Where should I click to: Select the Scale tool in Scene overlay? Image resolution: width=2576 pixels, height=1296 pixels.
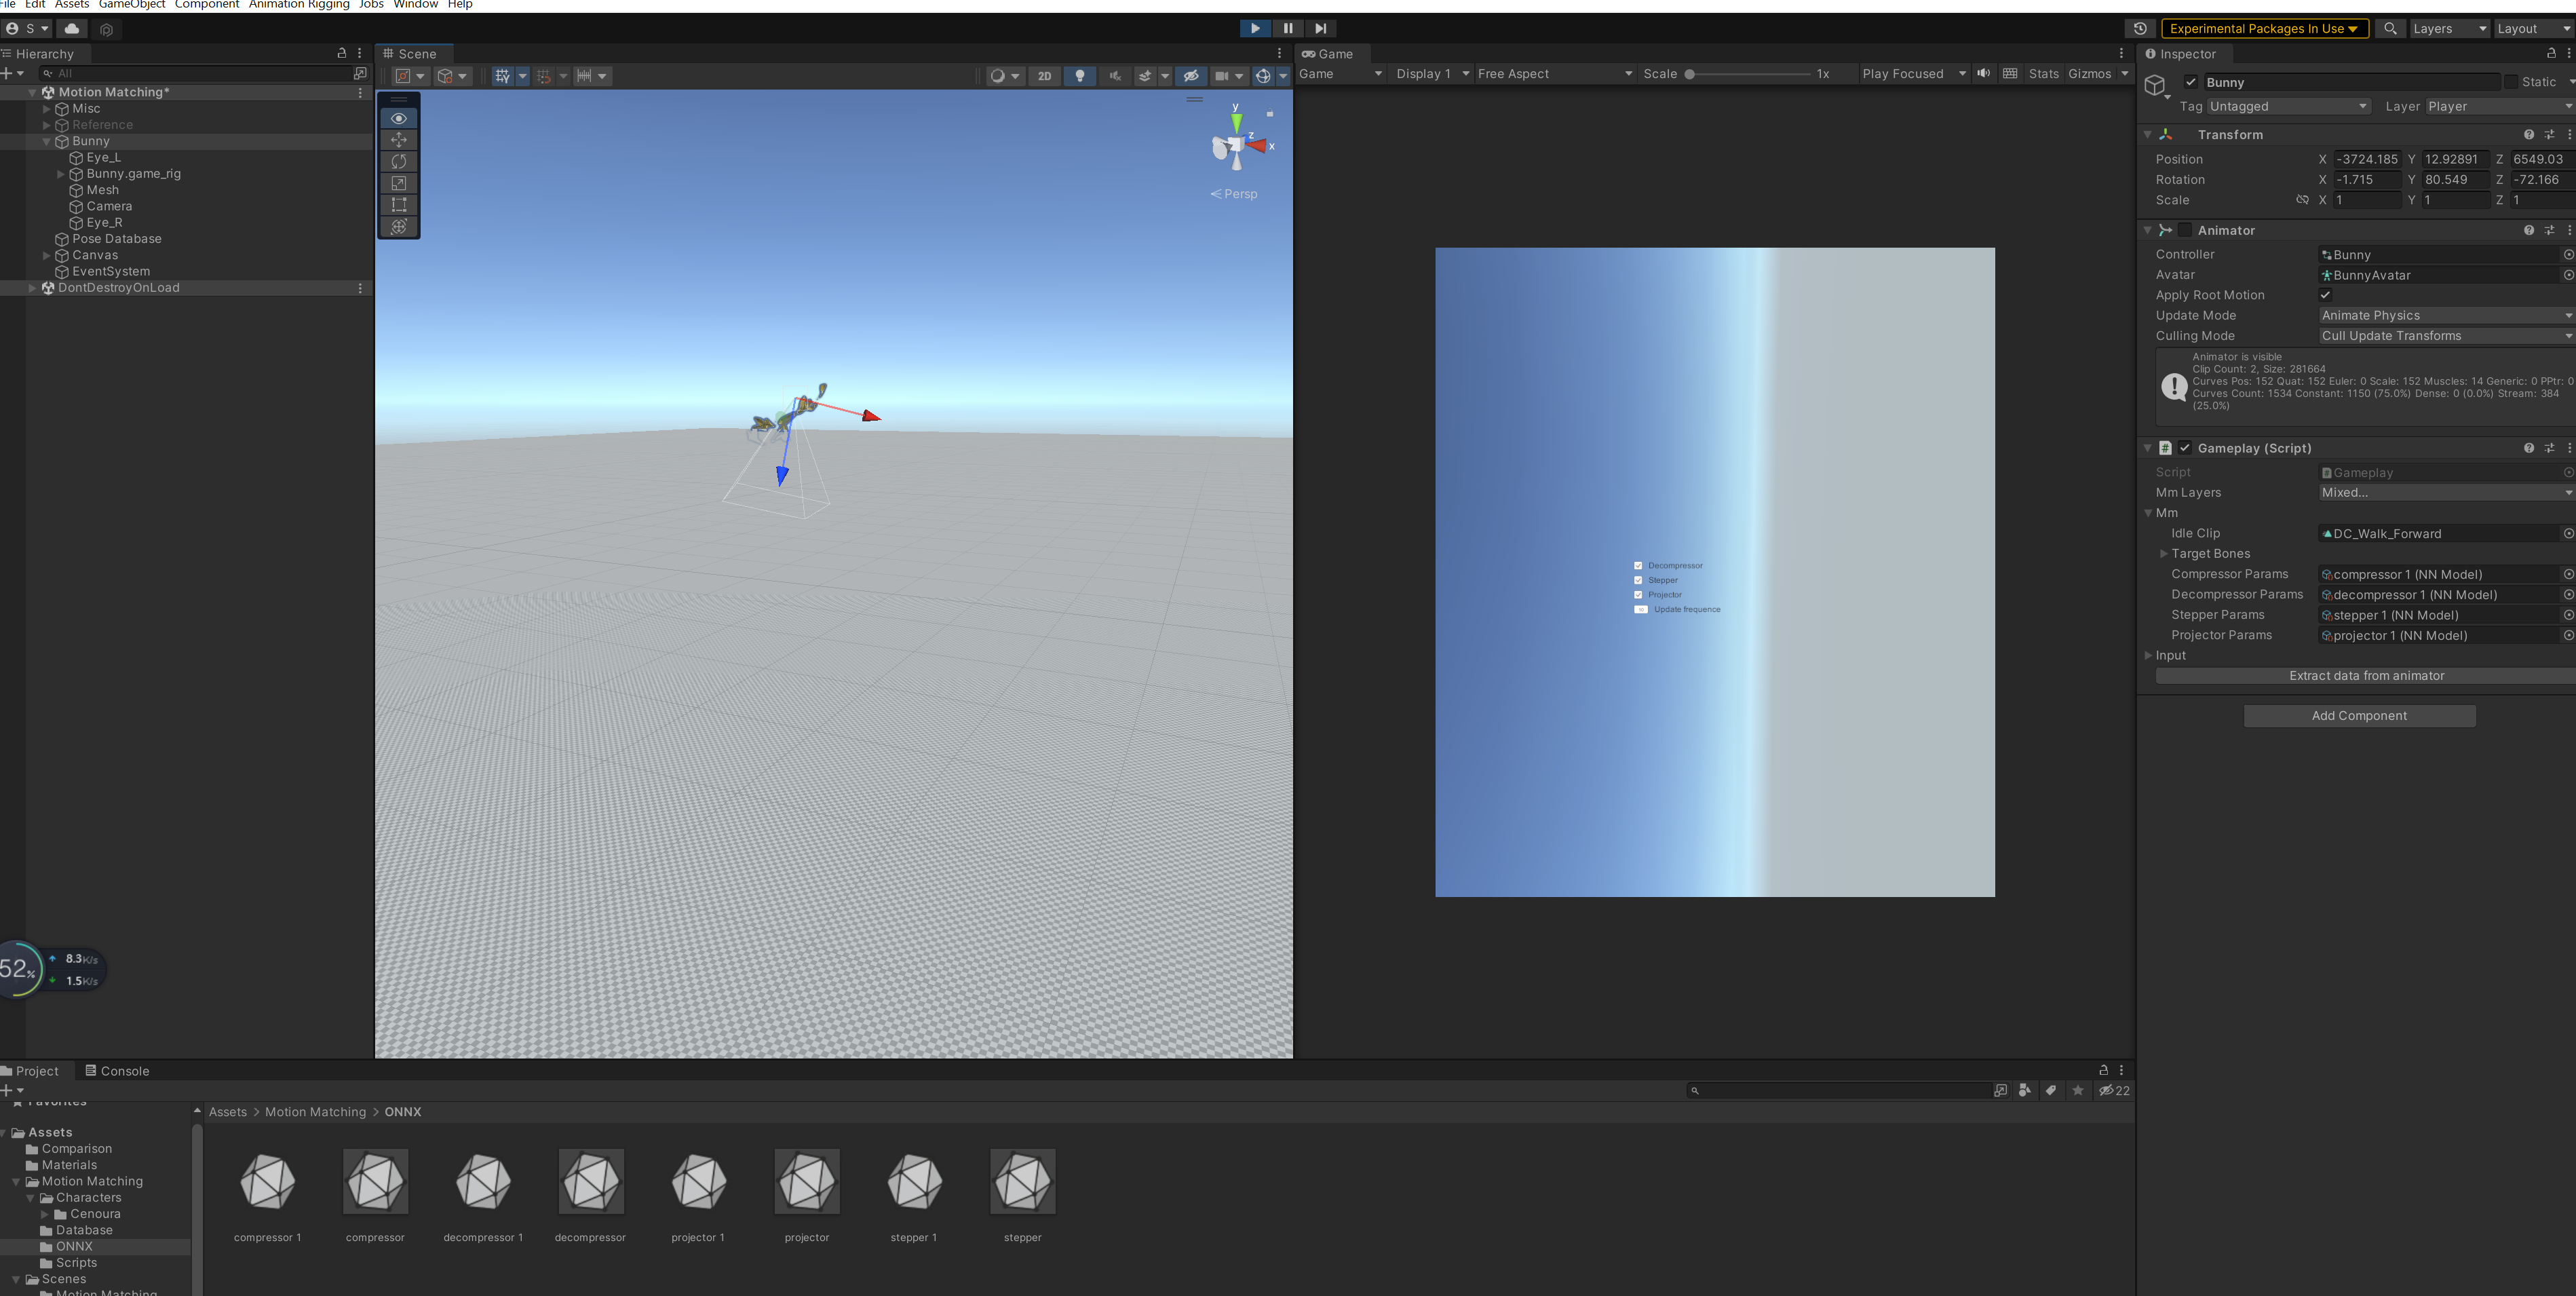[x=399, y=183]
